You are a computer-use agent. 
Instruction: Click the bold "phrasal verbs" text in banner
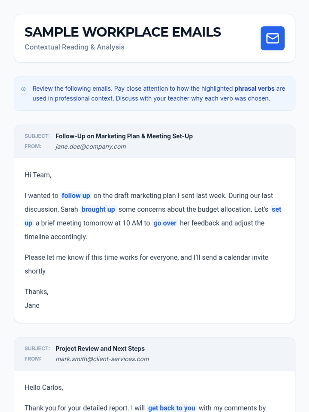coord(254,89)
